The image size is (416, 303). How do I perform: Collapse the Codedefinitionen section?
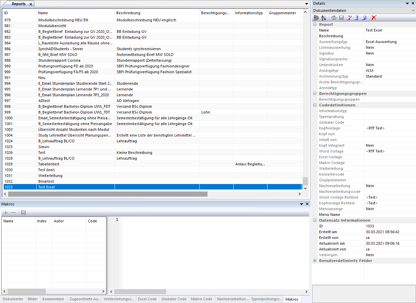pos(315,105)
